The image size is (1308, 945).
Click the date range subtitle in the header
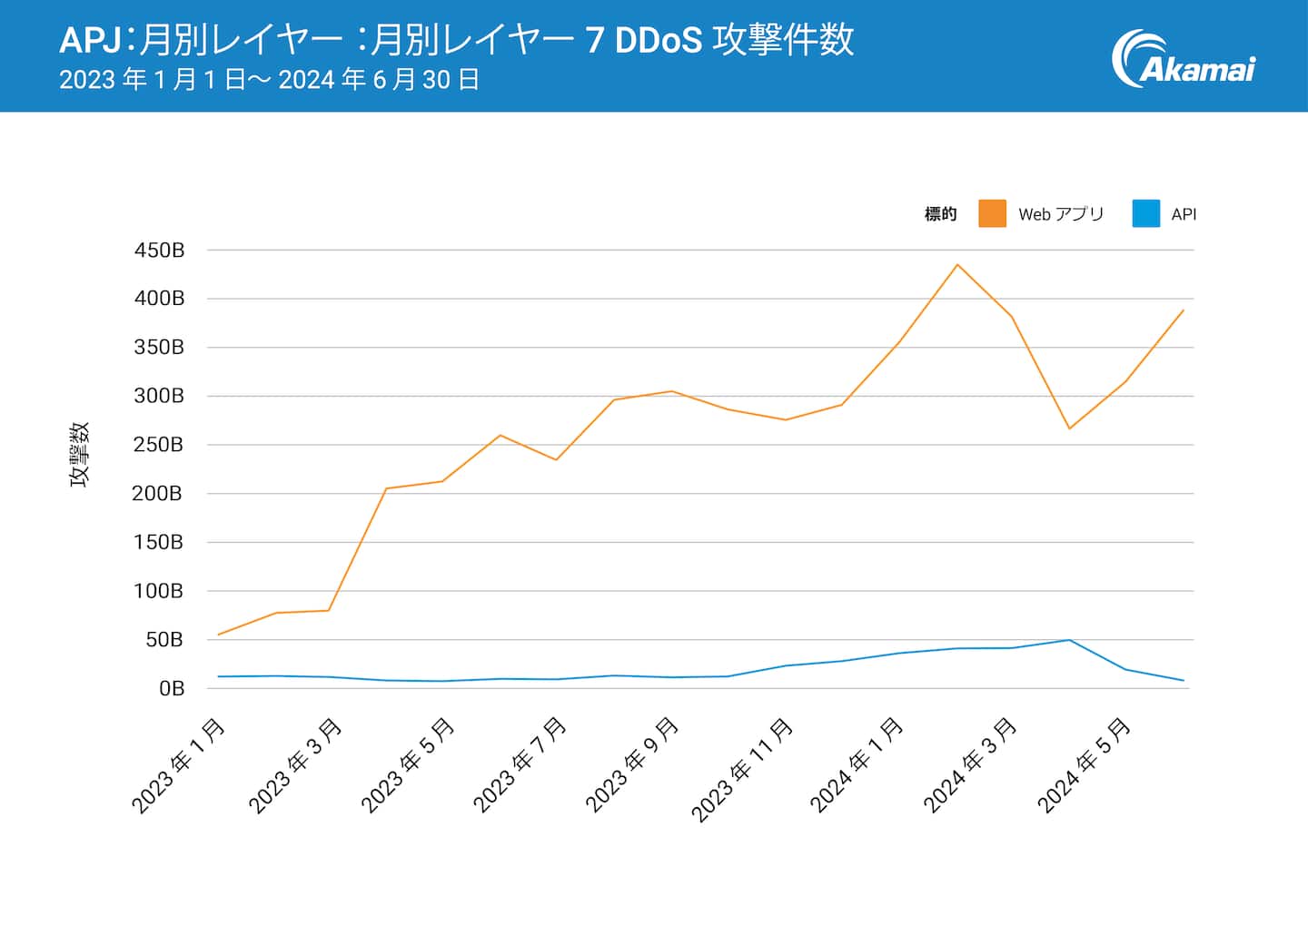tap(269, 80)
